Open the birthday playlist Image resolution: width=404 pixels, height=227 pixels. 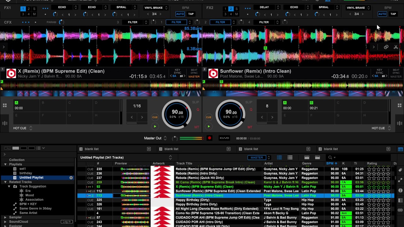(x=26, y=173)
